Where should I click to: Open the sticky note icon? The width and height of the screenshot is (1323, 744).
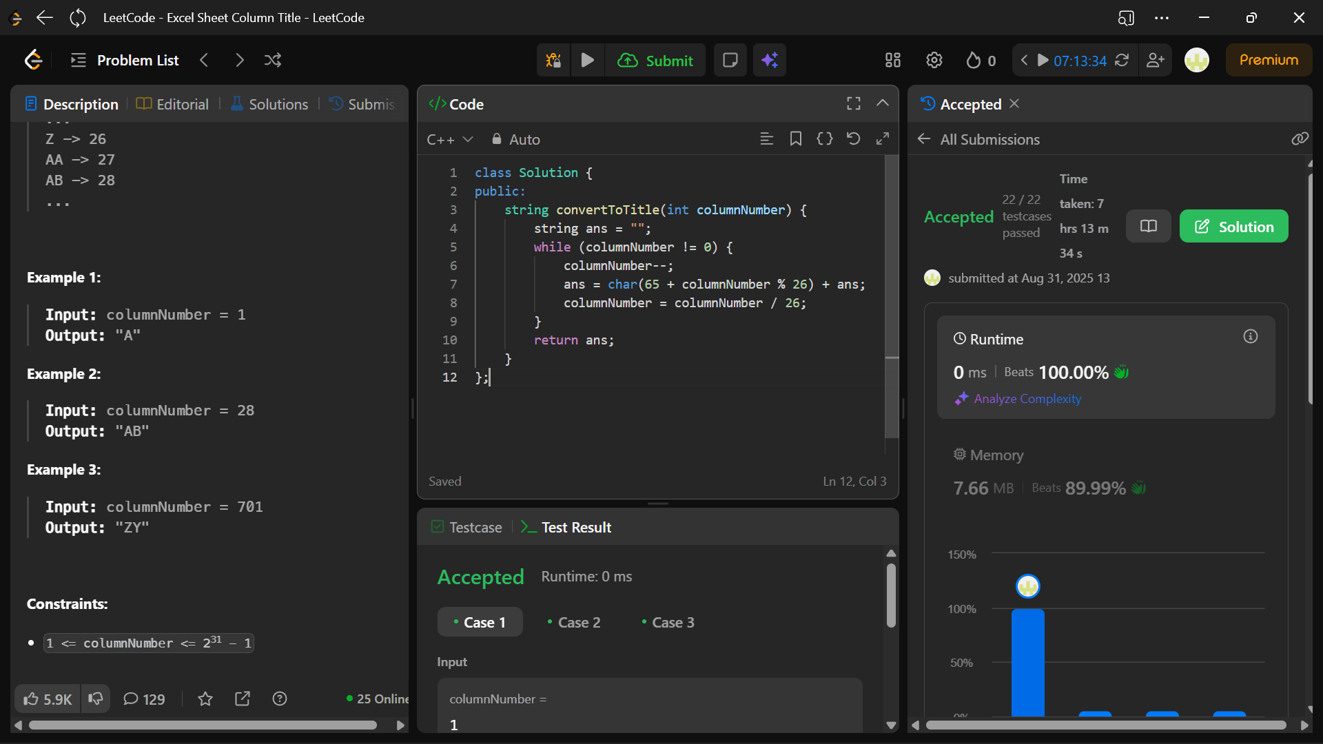pos(730,61)
